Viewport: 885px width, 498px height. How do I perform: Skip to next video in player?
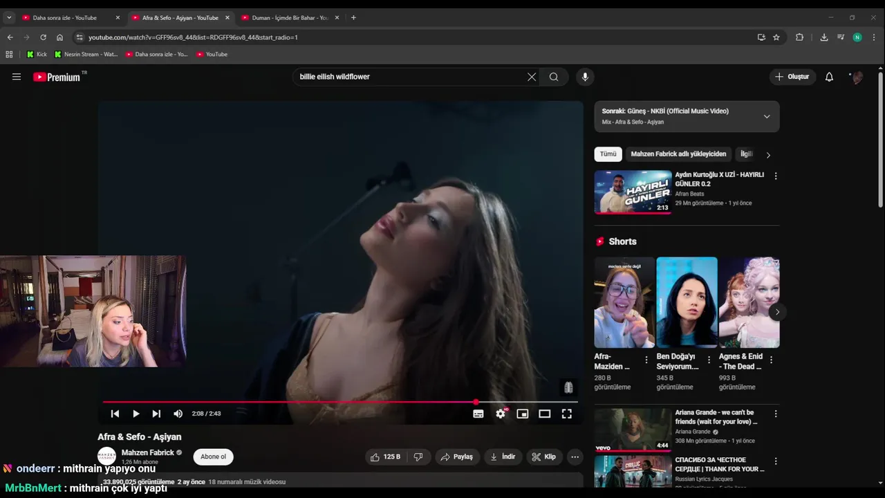coord(156,414)
